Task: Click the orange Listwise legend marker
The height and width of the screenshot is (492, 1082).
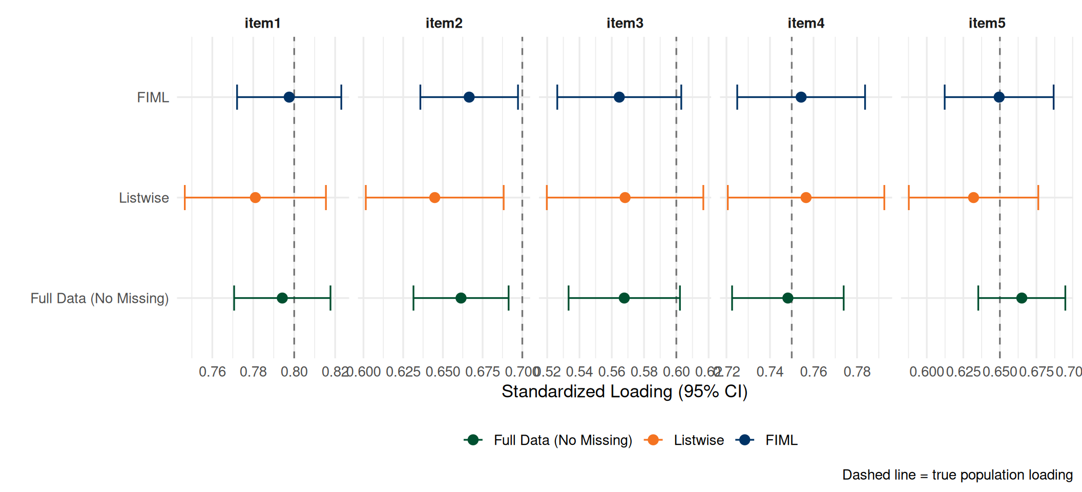Action: click(653, 440)
